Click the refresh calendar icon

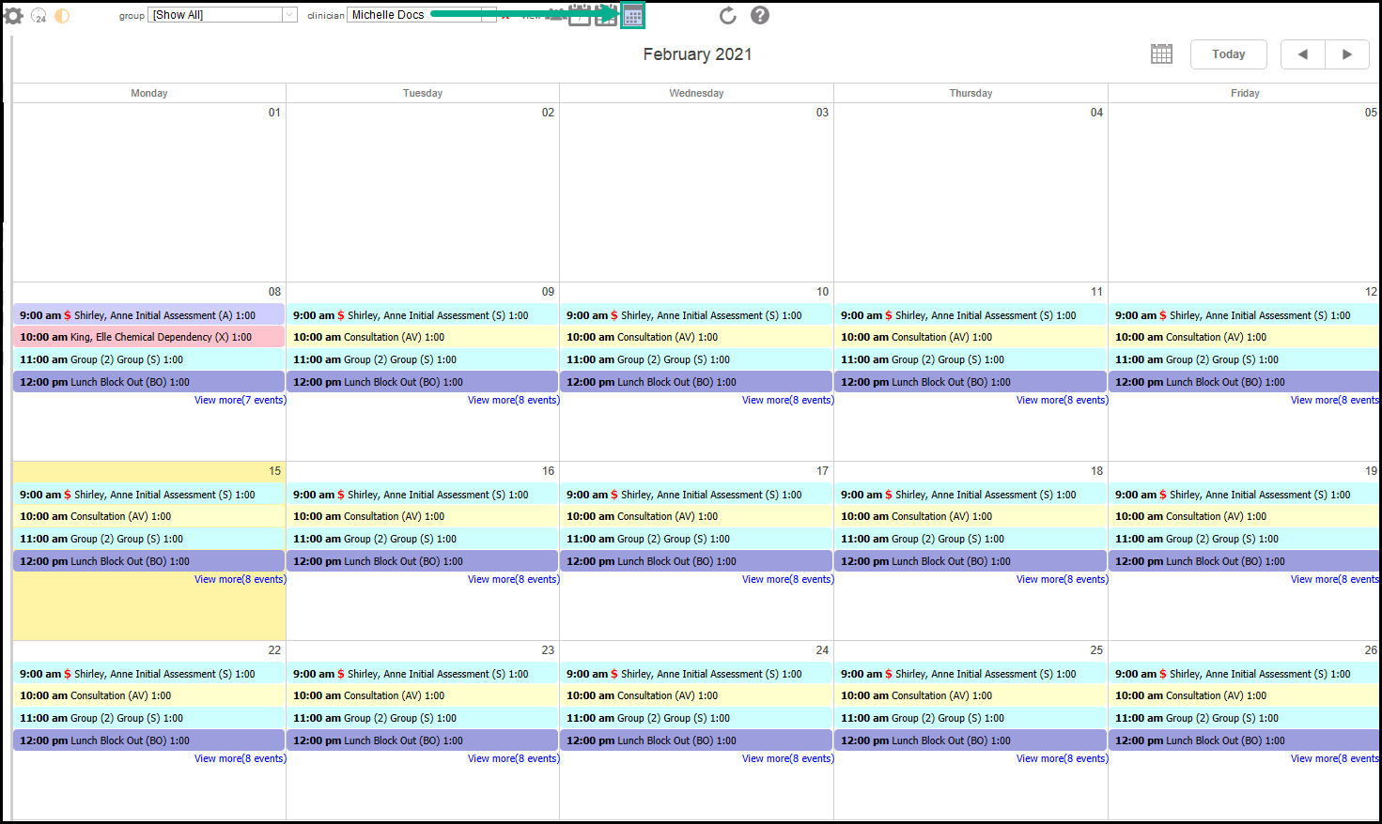(727, 16)
